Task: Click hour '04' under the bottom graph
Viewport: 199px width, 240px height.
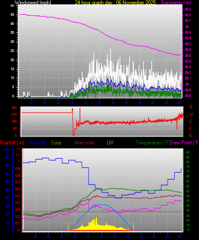Action: [48, 237]
